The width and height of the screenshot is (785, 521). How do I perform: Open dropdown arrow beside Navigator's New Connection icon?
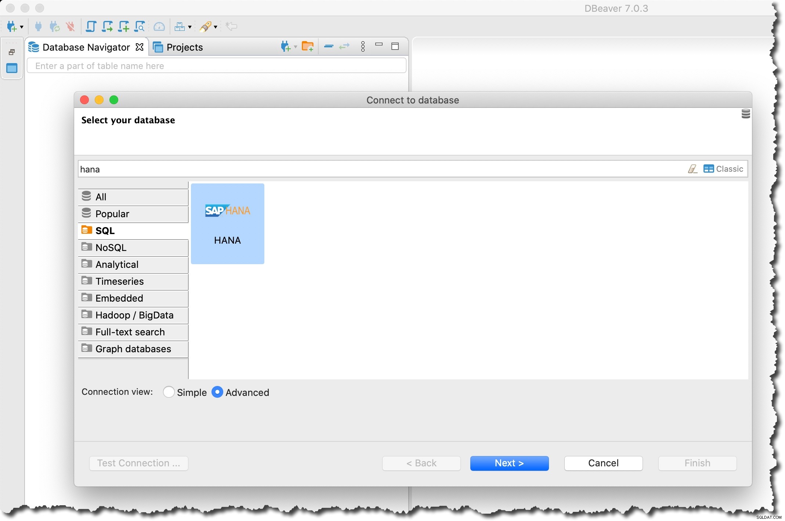tap(295, 47)
